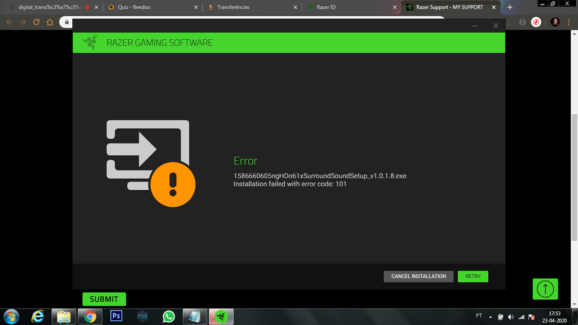Click the Retry button
The height and width of the screenshot is (325, 578).
[473, 276]
